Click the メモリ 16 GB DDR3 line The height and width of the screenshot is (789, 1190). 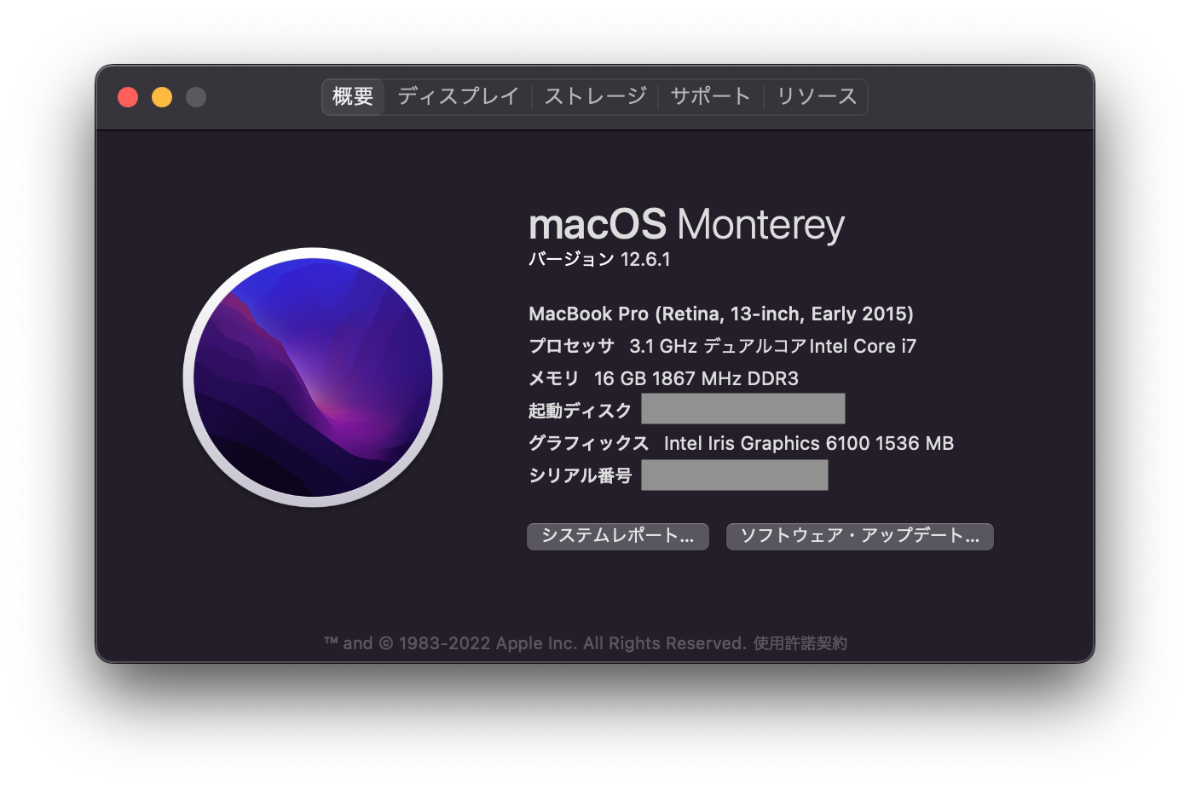pyautogui.click(x=664, y=378)
